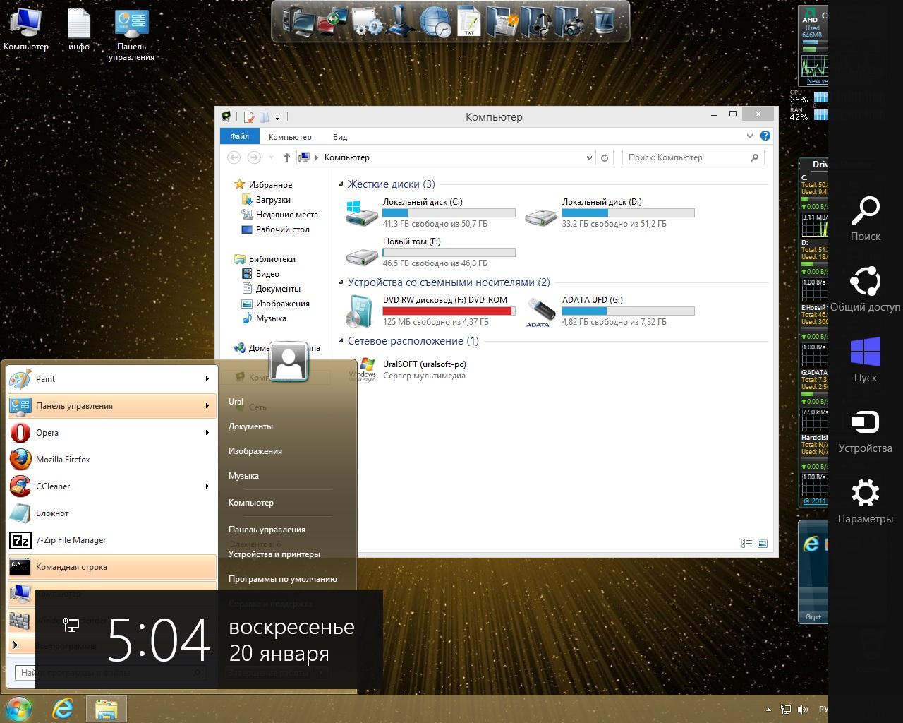
Task: Open the Settings (Параметры) charm
Action: [865, 493]
